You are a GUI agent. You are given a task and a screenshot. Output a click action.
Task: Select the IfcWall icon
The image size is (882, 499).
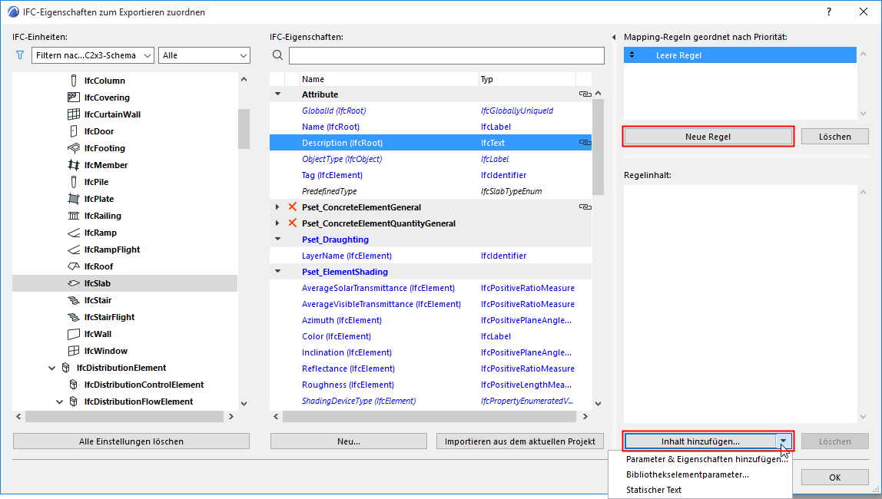74,333
